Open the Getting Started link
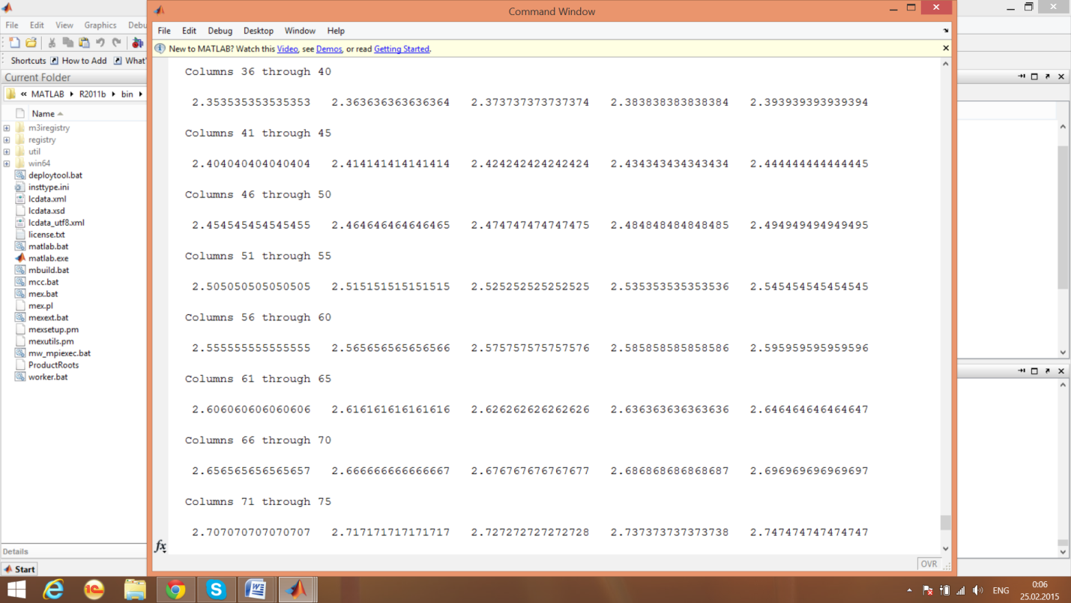1071x603 pixels. [402, 49]
